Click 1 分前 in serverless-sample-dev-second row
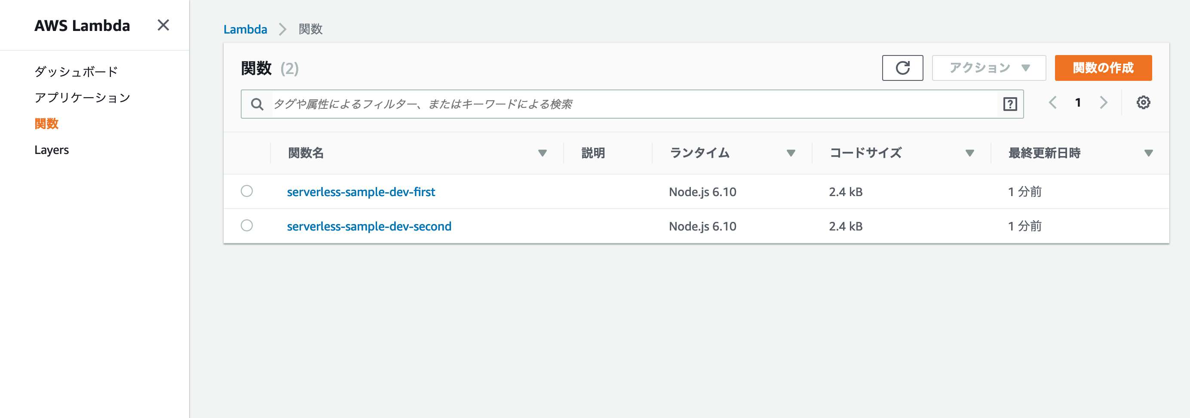 click(1024, 226)
